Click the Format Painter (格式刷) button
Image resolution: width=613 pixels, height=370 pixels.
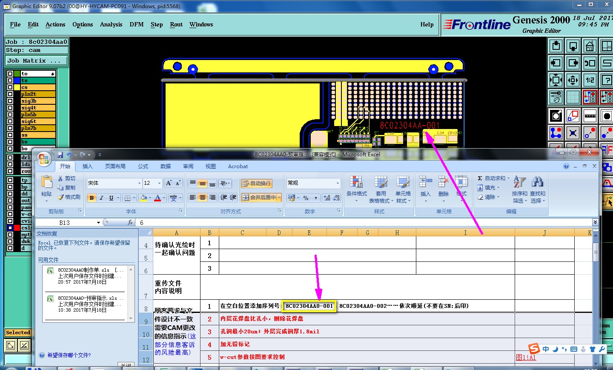69,197
